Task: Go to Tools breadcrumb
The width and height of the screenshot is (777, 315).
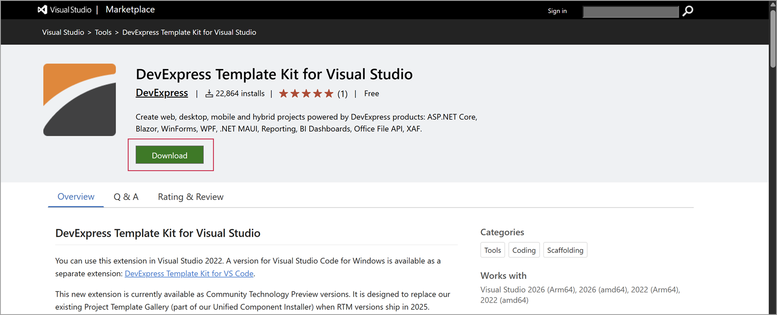Action: [103, 32]
